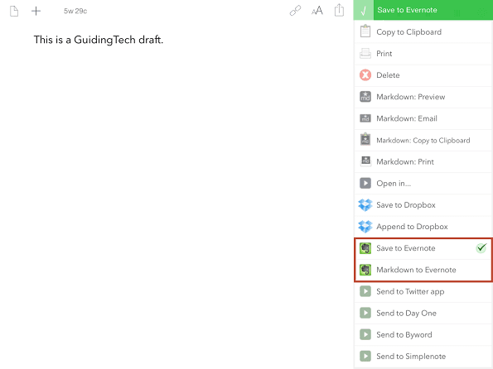Click the green Save to Evernote banner

coord(423,10)
